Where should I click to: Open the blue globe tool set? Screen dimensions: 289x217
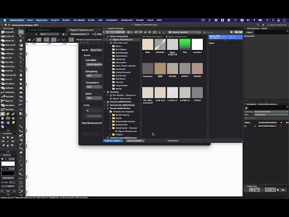[x=2, y=122]
